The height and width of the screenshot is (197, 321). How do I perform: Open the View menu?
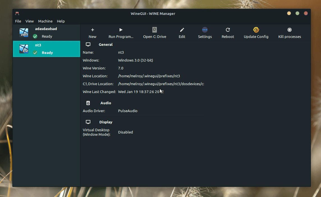click(29, 21)
